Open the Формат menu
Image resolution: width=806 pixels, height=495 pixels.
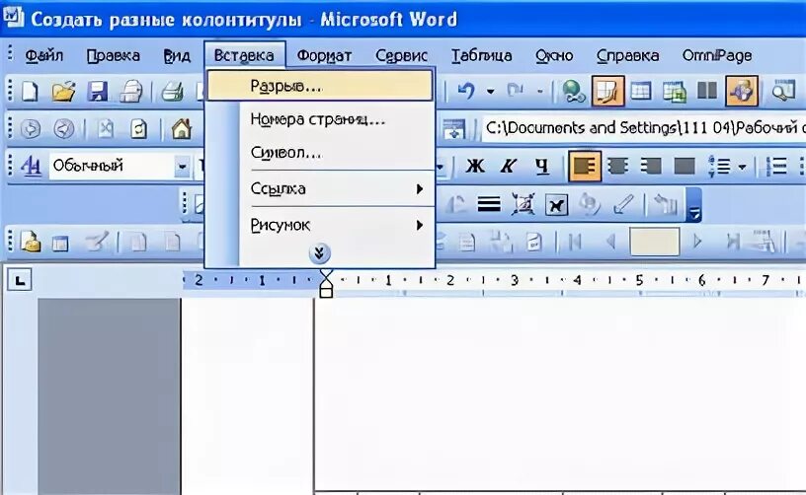(x=324, y=55)
